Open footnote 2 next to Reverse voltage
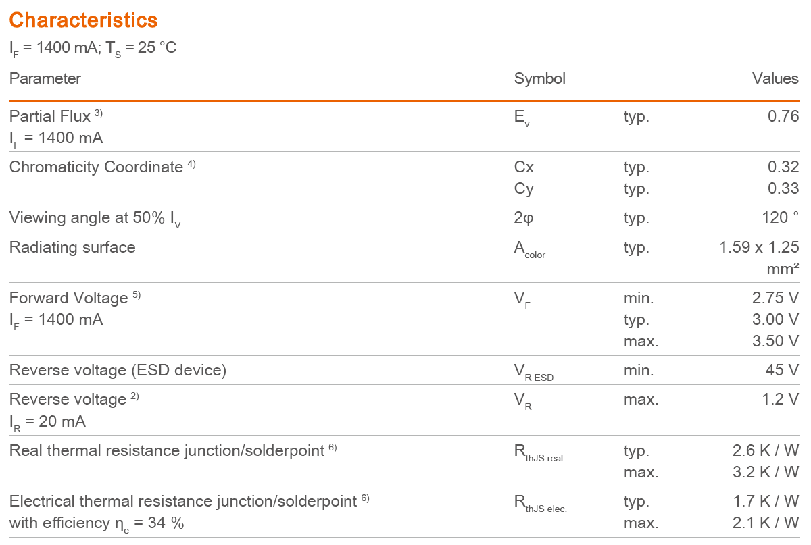This screenshot has height=545, width=811. [x=134, y=396]
